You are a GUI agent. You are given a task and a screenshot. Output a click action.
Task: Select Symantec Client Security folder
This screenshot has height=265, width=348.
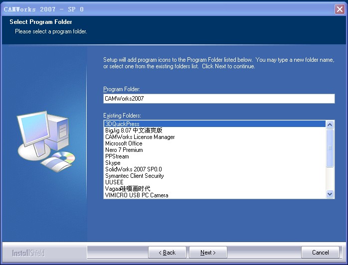214,176
